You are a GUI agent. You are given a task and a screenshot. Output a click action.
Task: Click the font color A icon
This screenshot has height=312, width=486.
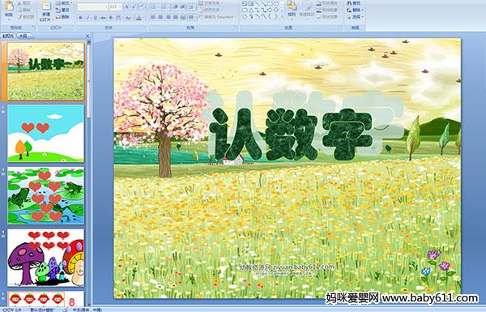pos(139,18)
